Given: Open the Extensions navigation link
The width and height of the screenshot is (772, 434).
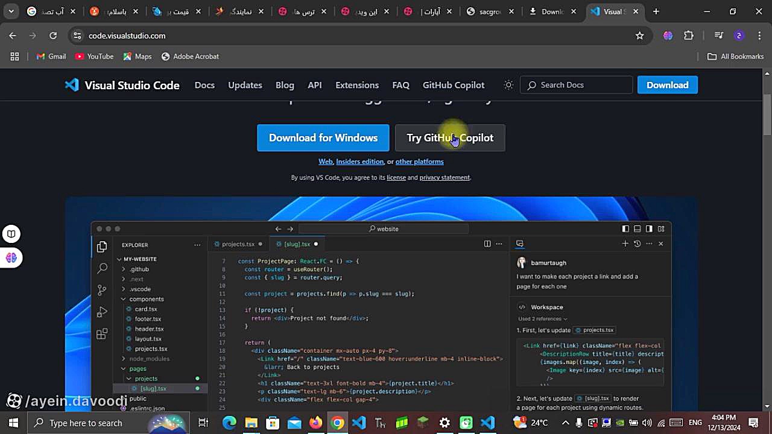Looking at the screenshot, I should point(357,85).
